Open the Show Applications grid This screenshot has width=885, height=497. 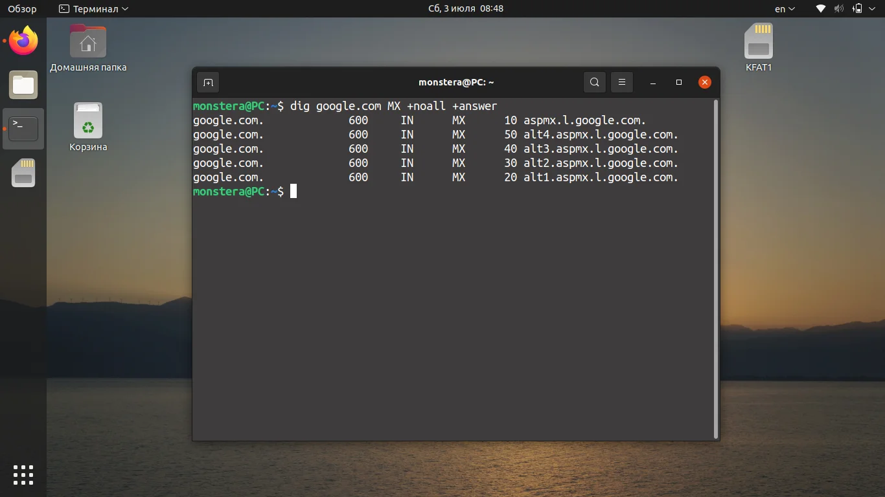click(x=23, y=474)
